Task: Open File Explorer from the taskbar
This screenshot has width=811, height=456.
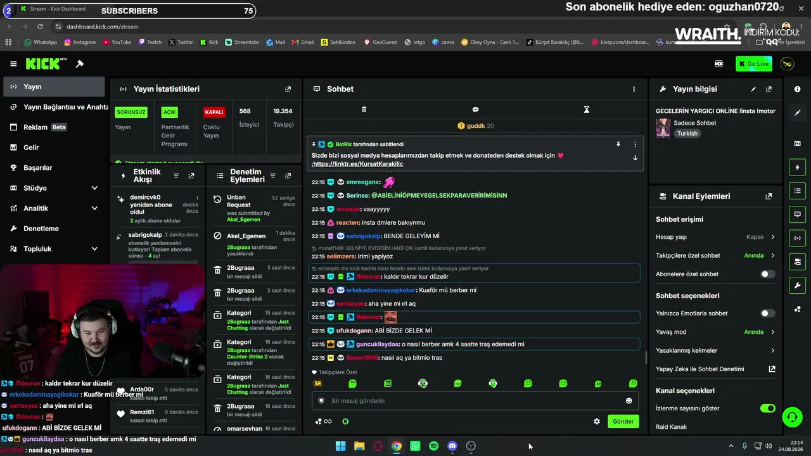Action: coord(359,446)
